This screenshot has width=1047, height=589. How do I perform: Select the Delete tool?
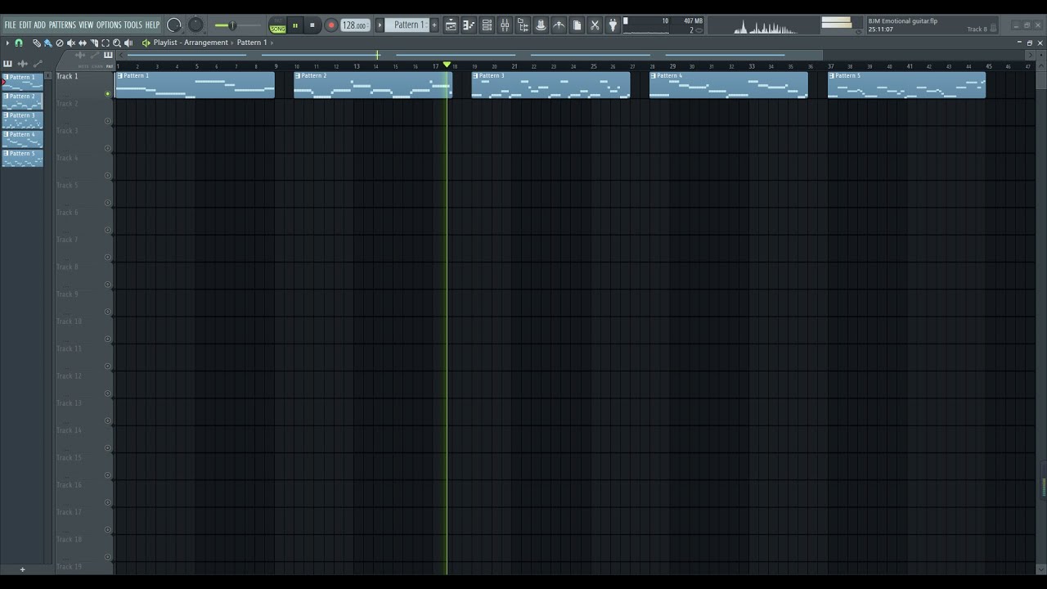pos(59,43)
